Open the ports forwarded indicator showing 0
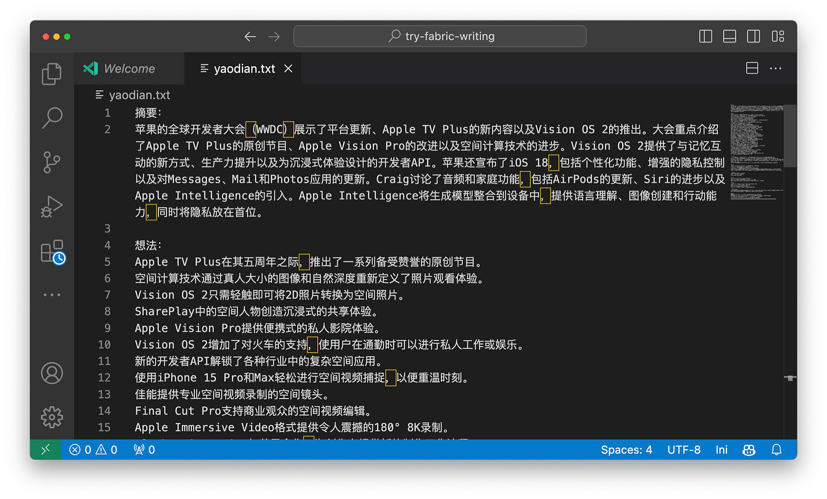Viewport: 827px width, 499px height. click(144, 450)
